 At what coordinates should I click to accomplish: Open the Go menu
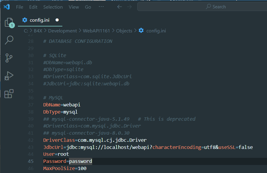[88, 7]
